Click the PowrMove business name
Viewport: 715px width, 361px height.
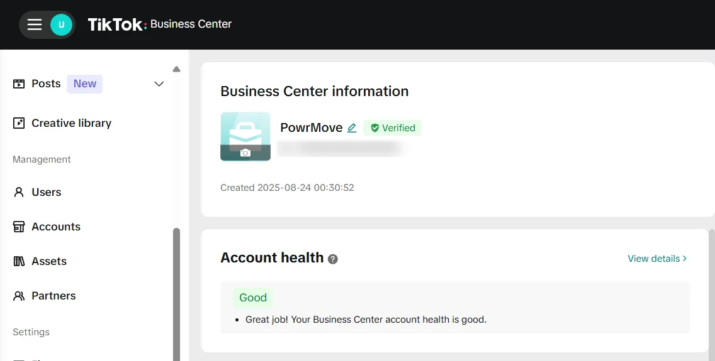[x=311, y=127]
